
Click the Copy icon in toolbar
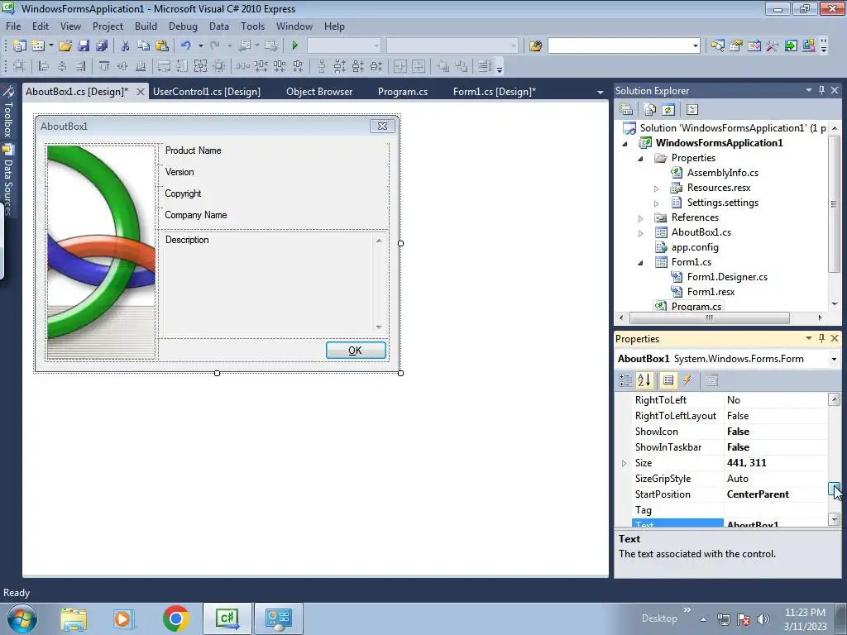coord(143,46)
